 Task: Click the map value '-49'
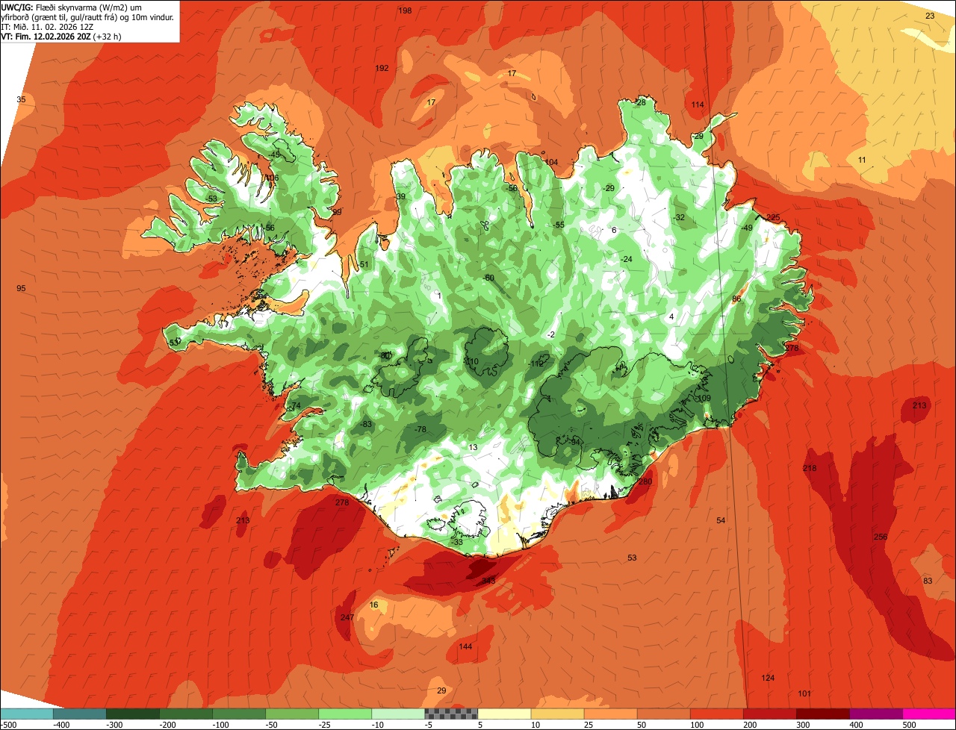(x=747, y=228)
